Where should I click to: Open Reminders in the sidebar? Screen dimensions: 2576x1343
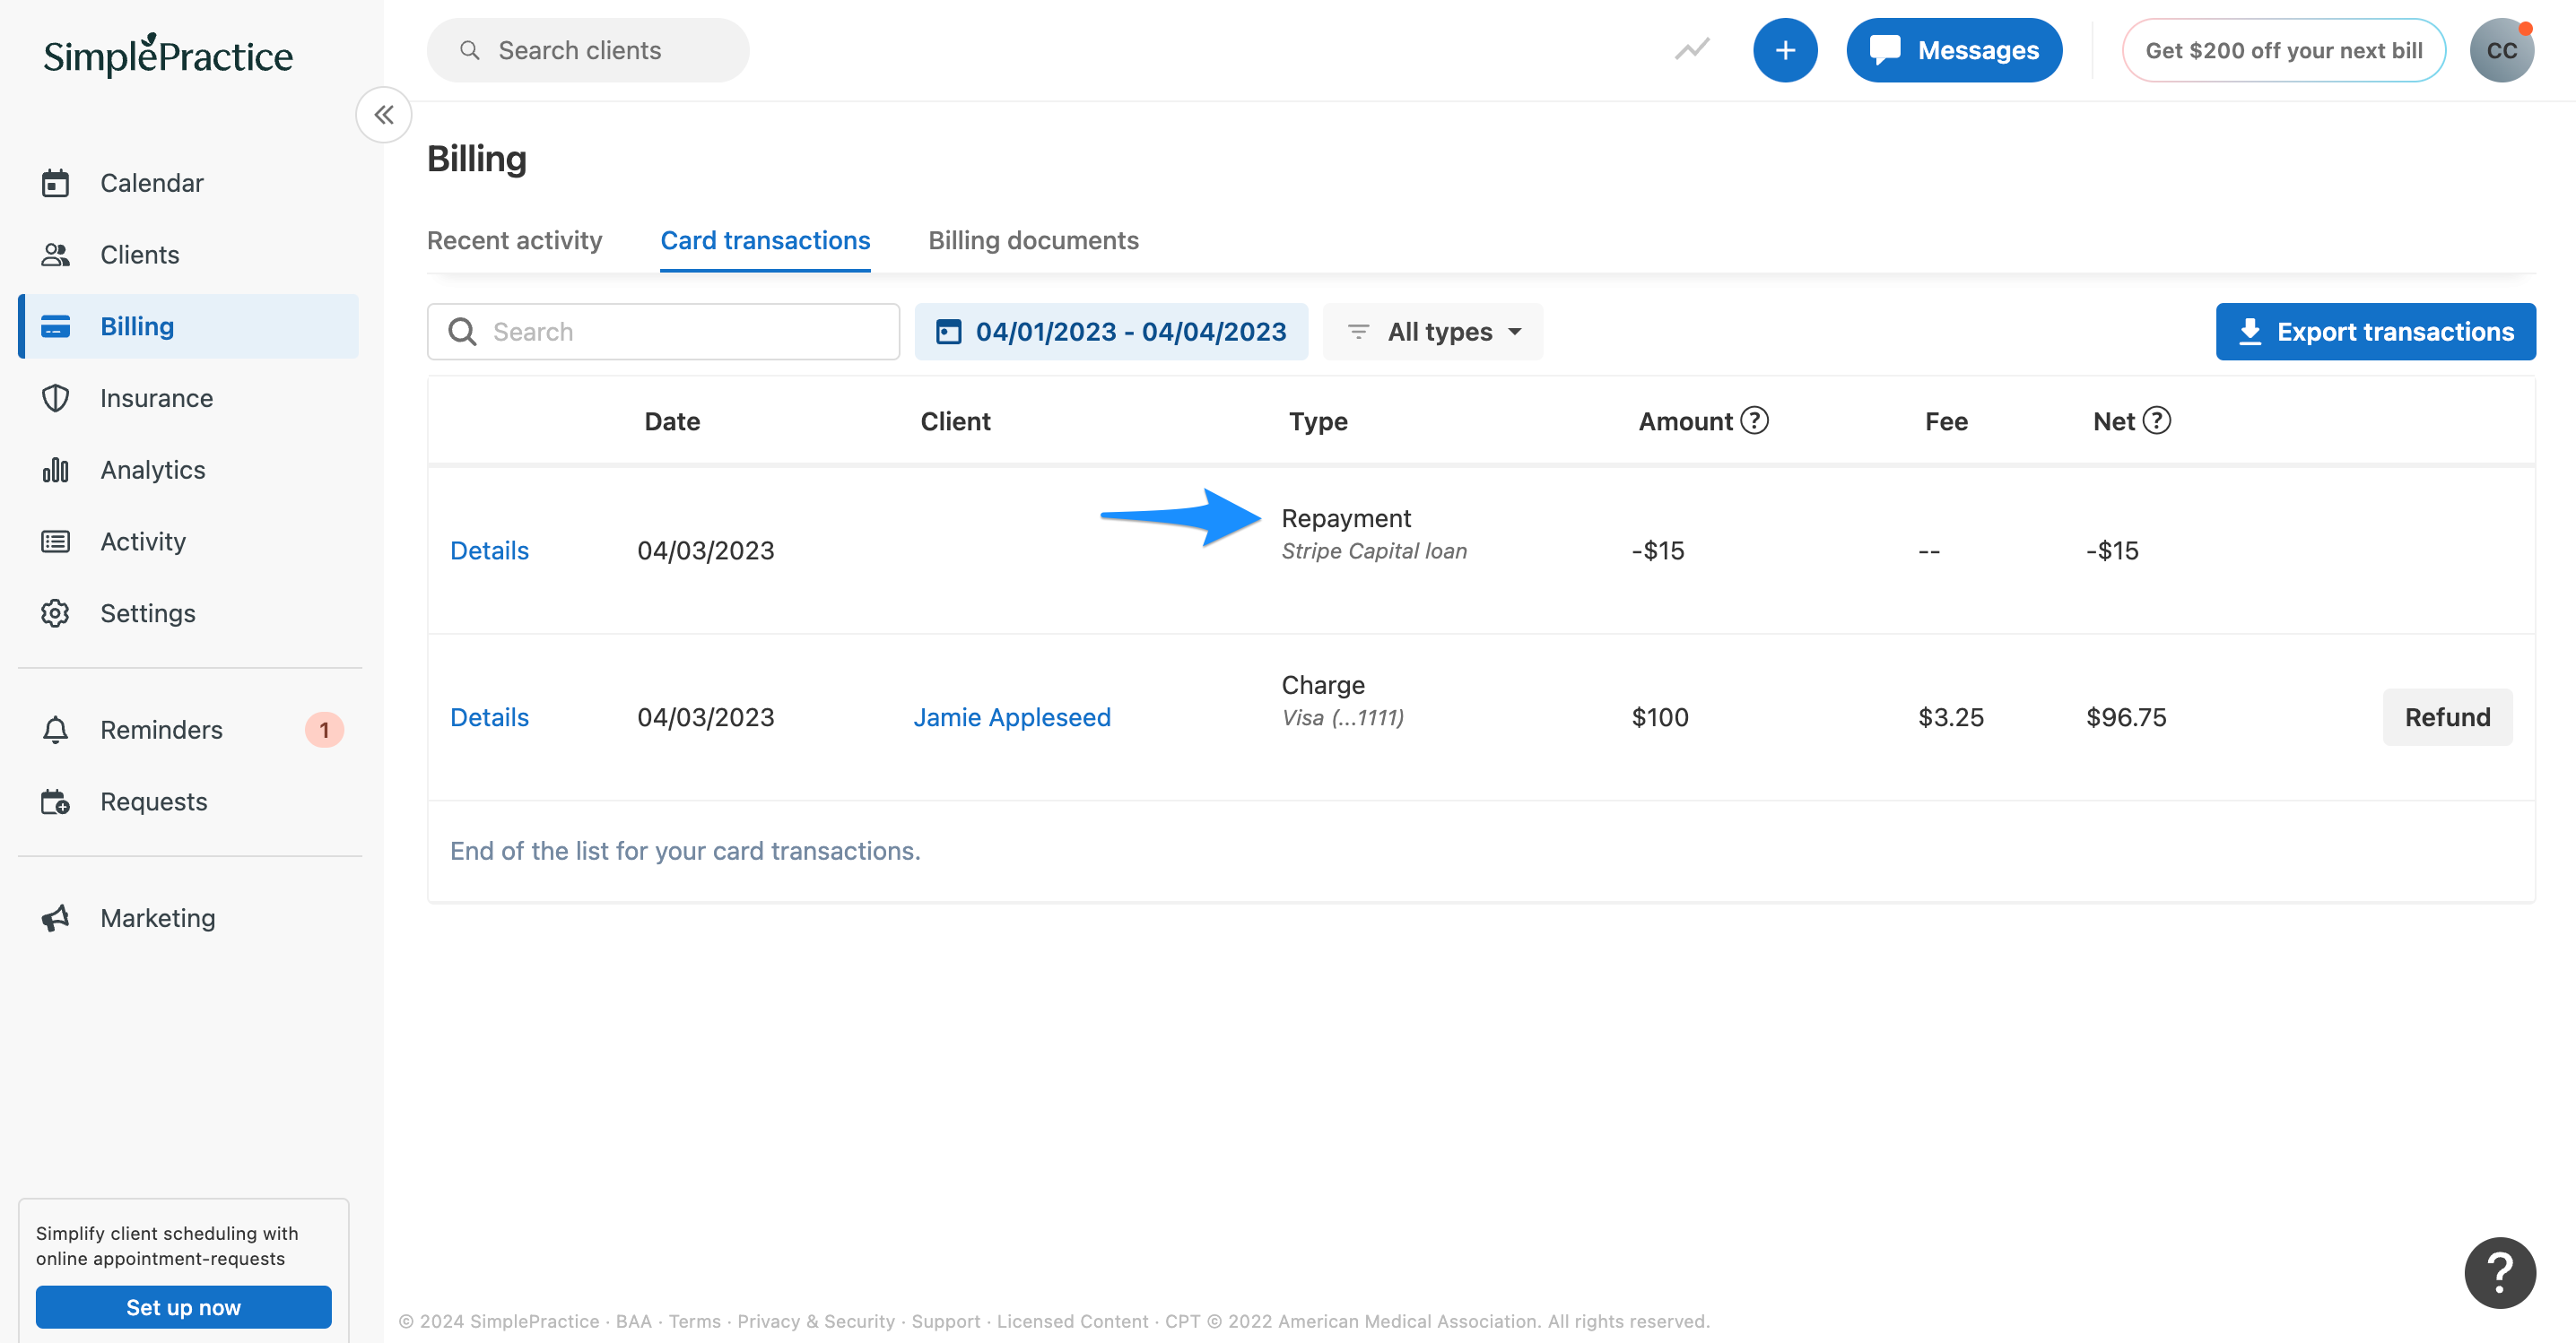point(188,730)
